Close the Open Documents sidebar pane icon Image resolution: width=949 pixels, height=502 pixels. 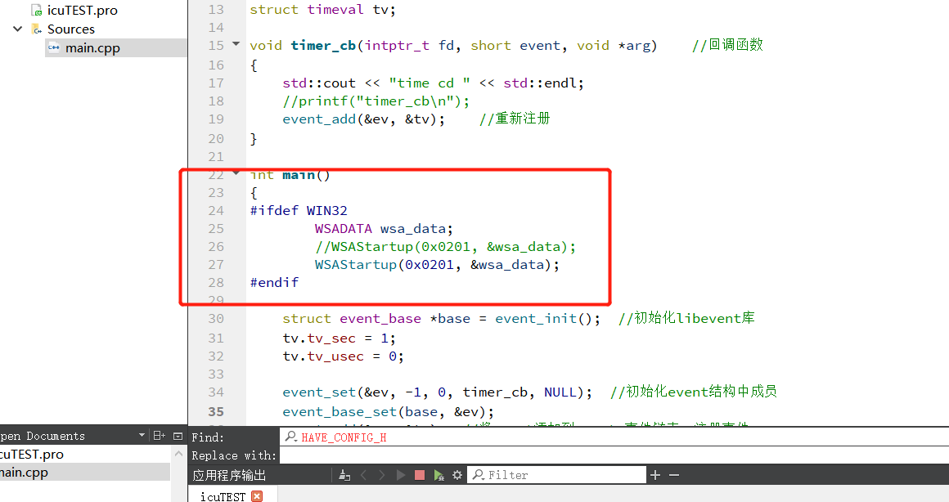pyautogui.click(x=178, y=435)
